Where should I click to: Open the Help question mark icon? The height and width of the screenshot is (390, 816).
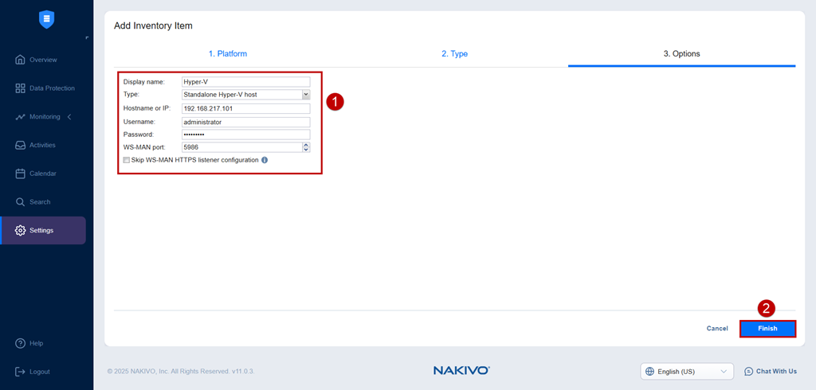point(20,343)
